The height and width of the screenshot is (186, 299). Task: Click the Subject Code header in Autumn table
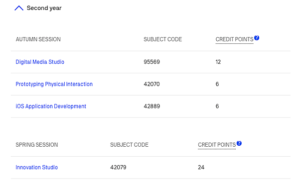tap(162, 39)
